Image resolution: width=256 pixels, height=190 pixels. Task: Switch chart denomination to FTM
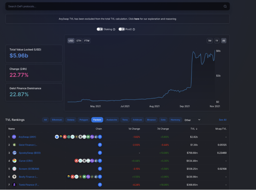coord(87,41)
